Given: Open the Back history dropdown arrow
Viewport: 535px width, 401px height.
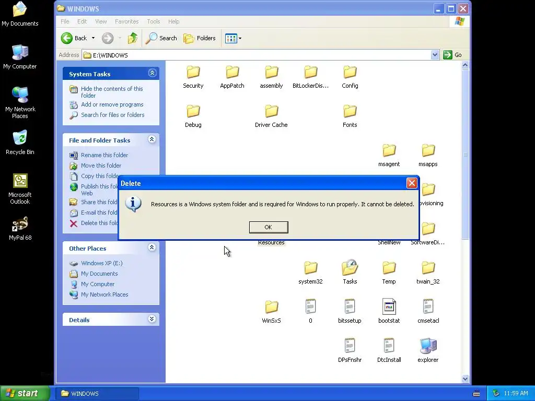Looking at the screenshot, I should (93, 38).
